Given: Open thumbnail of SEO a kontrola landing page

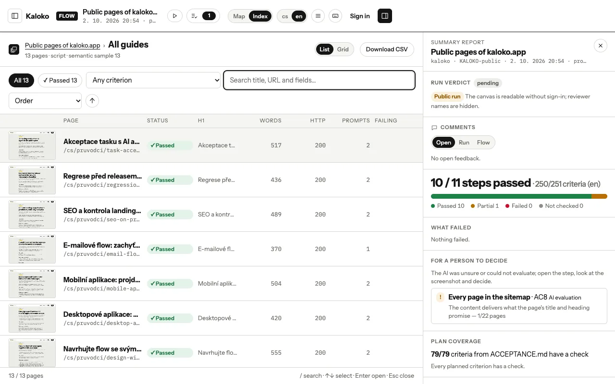Looking at the screenshot, I should [x=32, y=215].
